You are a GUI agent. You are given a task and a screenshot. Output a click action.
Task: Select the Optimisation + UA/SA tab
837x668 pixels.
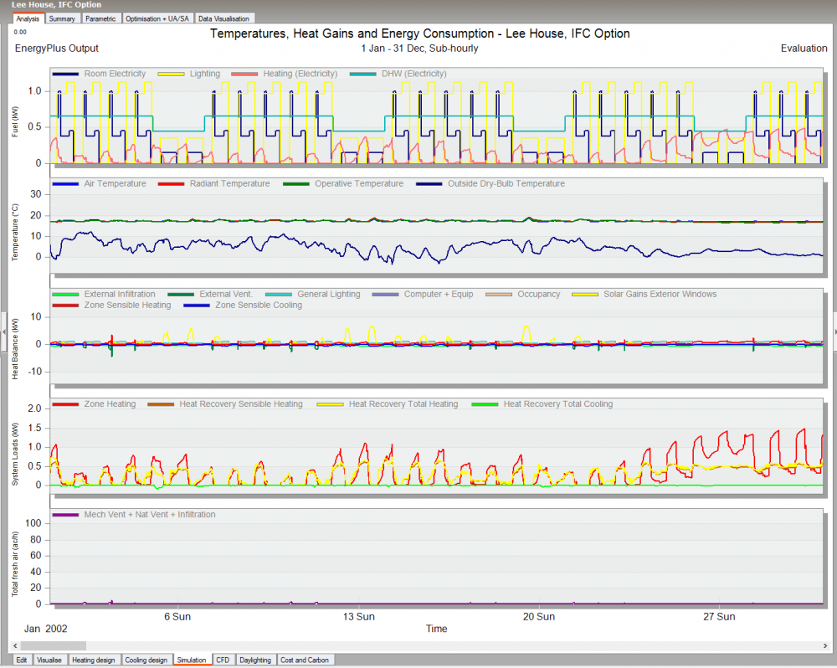pos(157,18)
